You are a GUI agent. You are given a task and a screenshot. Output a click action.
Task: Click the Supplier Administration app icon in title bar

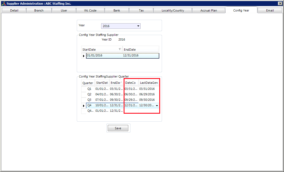(x=4, y=4)
